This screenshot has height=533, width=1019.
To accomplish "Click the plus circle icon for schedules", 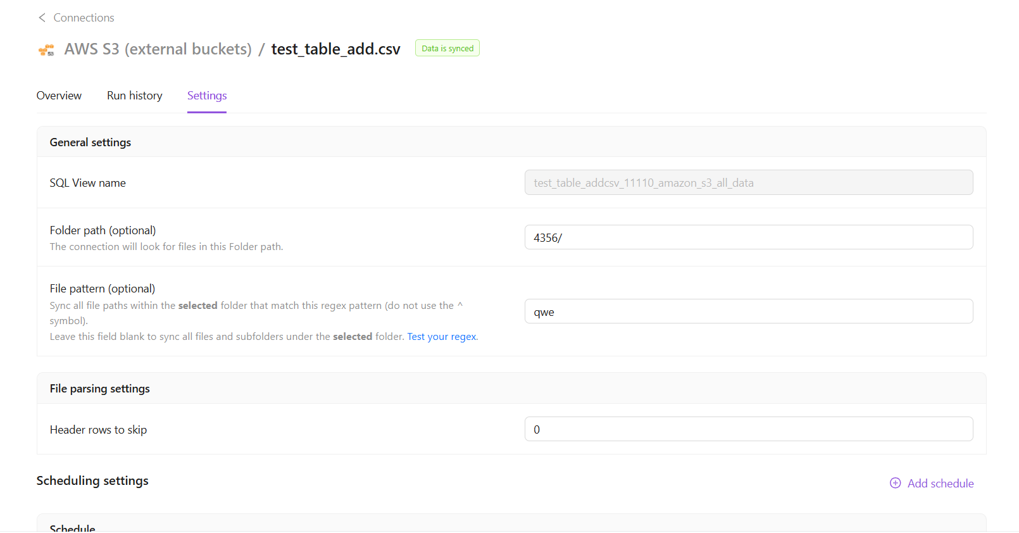I will coord(895,483).
